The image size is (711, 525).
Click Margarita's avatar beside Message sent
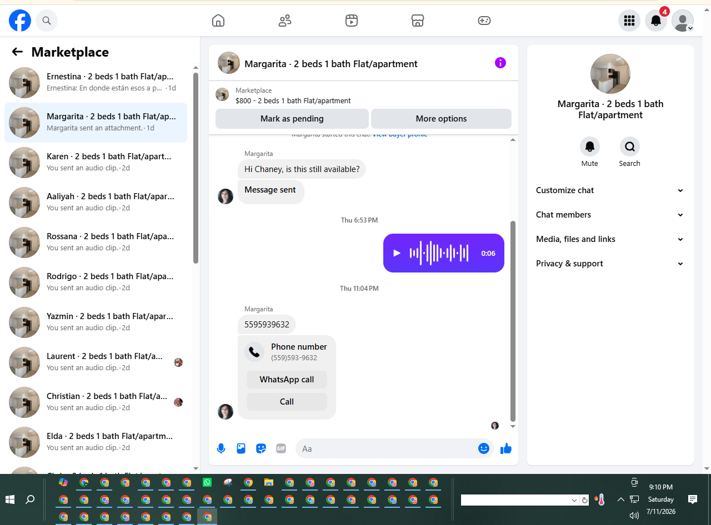[x=226, y=196]
